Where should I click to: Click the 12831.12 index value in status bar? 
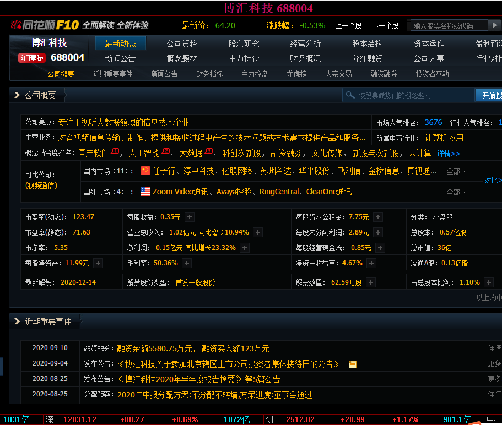80,419
